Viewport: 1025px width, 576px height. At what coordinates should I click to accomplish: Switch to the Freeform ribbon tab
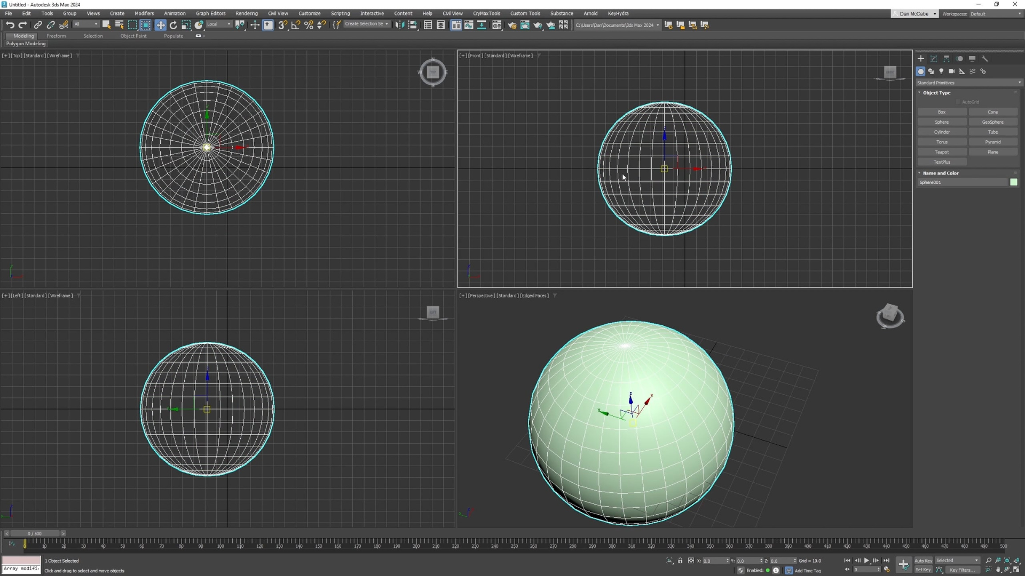(56, 36)
